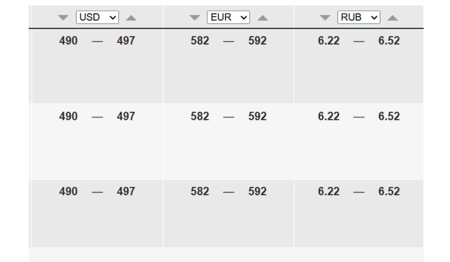Select the 490 USD value in first row
The image size is (450, 262).
pos(68,40)
